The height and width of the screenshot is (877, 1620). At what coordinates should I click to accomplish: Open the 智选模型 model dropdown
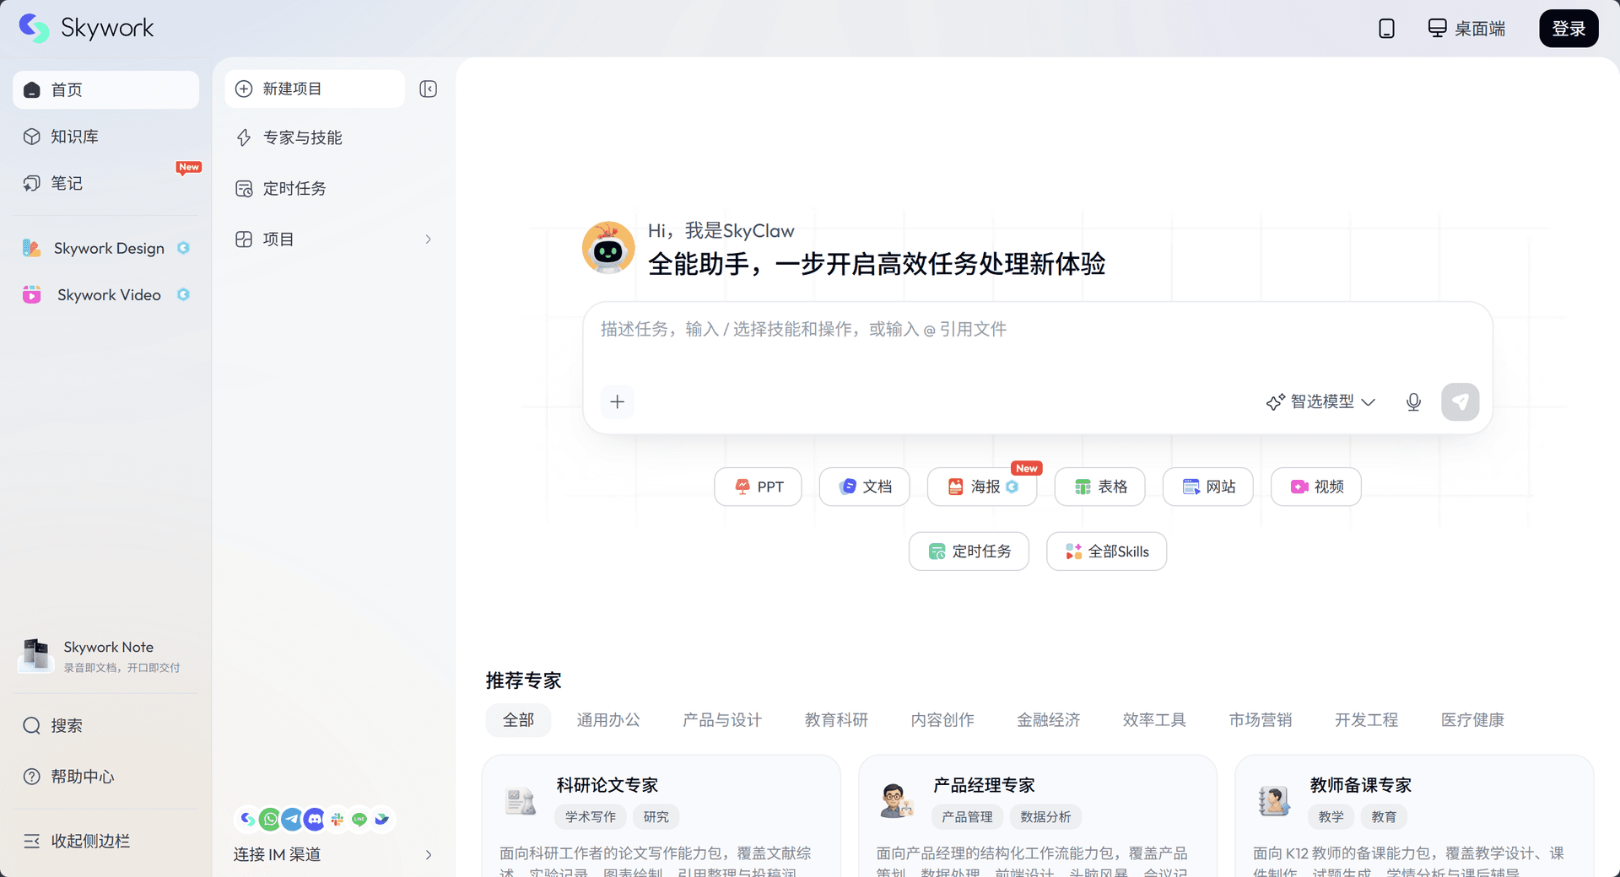[x=1321, y=401]
